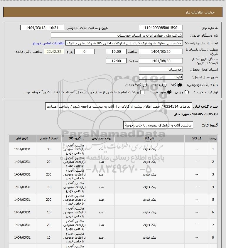Image resolution: width=226 pixels, height=248 pixels.
Task: Click پتک فلزی in row 3
Action: coord(149,174)
